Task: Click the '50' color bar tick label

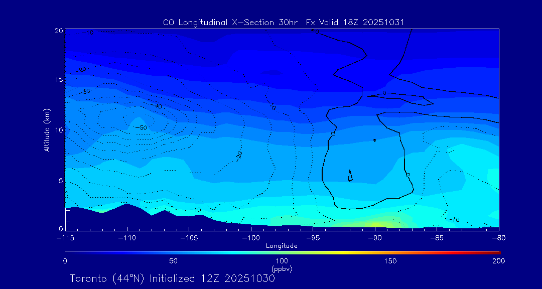Action: (173, 261)
